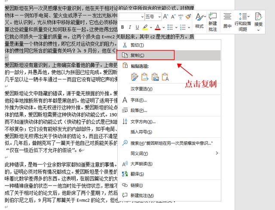Choose Copy (复制) from context menu
The height and width of the screenshot is (210, 275).
pos(169,55)
